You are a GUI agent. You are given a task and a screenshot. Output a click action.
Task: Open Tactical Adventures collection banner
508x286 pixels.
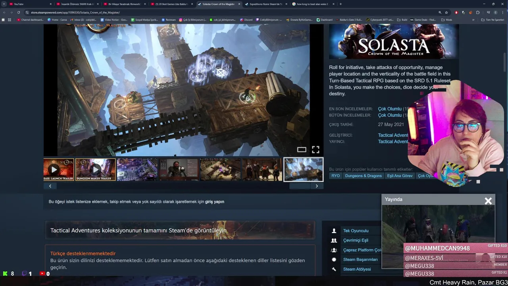pyautogui.click(x=180, y=230)
